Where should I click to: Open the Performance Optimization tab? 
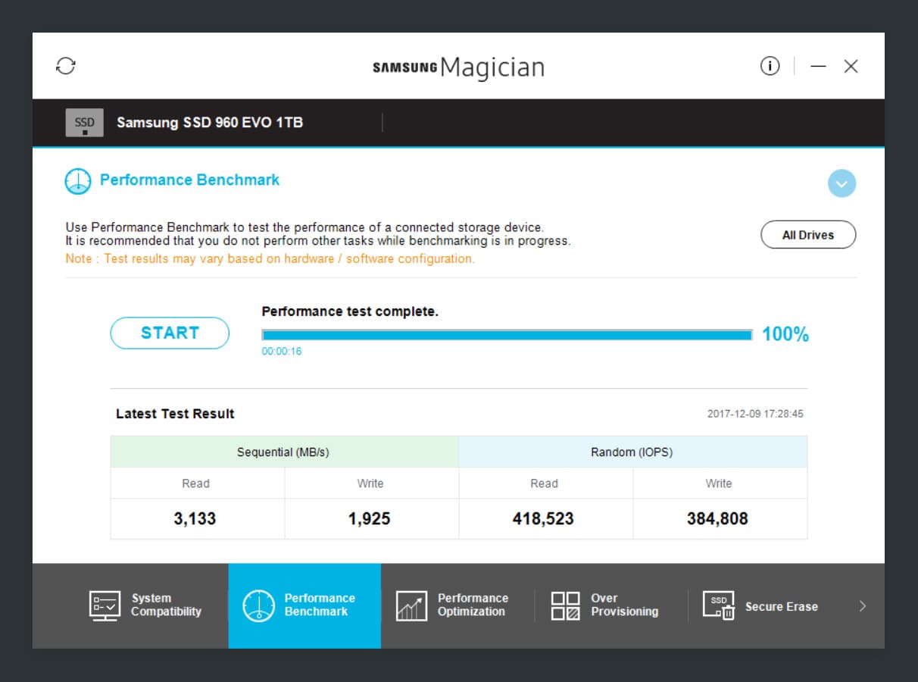coord(457,605)
